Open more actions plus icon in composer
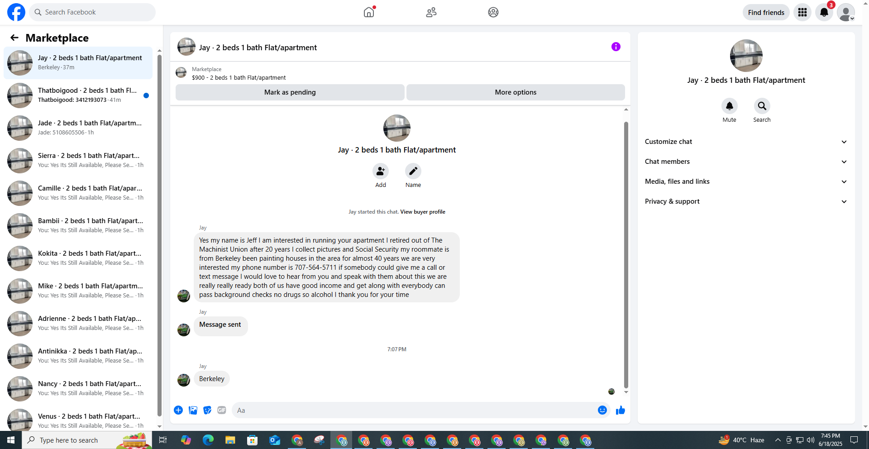This screenshot has height=449, width=869. (x=178, y=410)
